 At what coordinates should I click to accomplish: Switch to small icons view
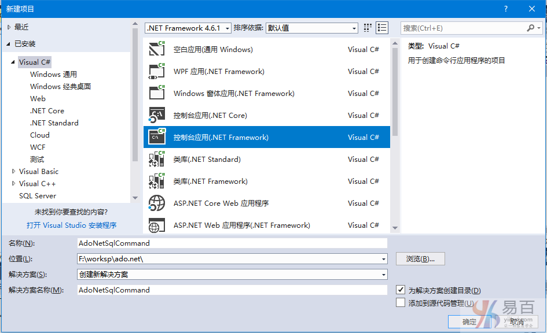368,28
